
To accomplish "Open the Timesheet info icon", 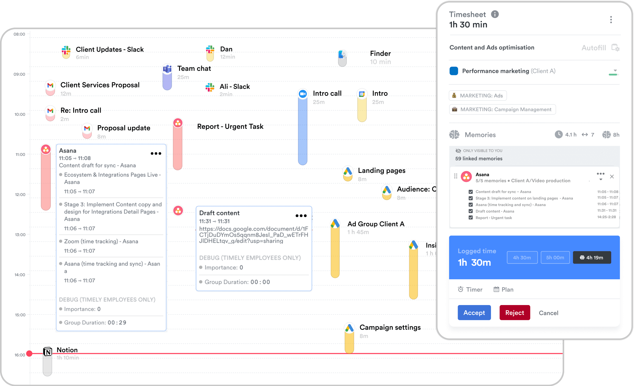I will tap(495, 14).
